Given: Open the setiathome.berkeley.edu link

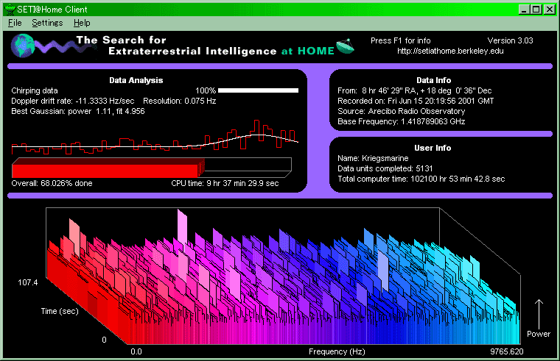Looking at the screenshot, I should 450,51.
